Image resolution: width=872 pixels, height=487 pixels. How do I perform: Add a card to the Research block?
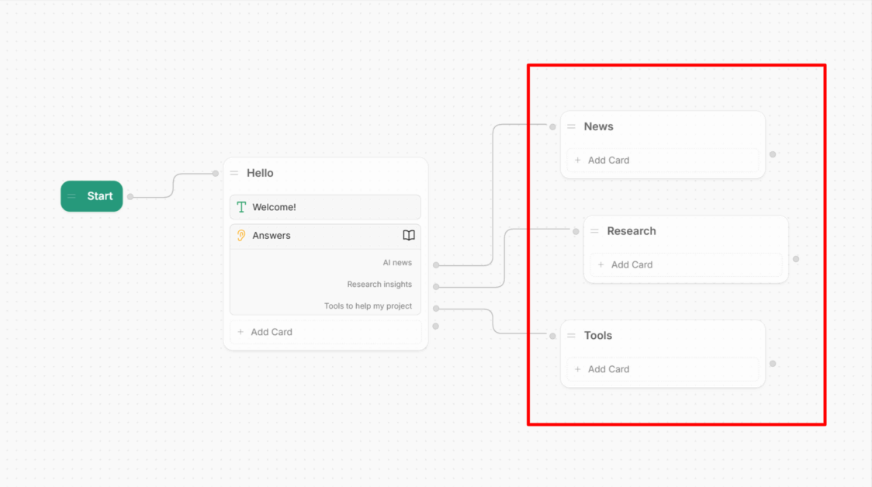[686, 264]
